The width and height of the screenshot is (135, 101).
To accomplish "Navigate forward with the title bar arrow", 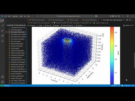I will (x=40, y=16).
